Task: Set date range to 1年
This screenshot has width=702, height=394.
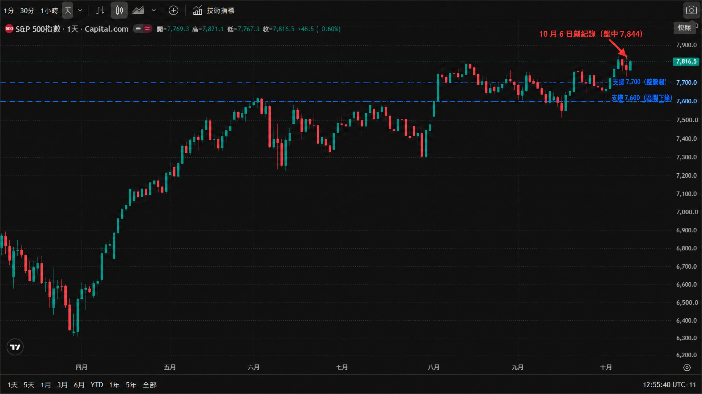Action: [114, 385]
